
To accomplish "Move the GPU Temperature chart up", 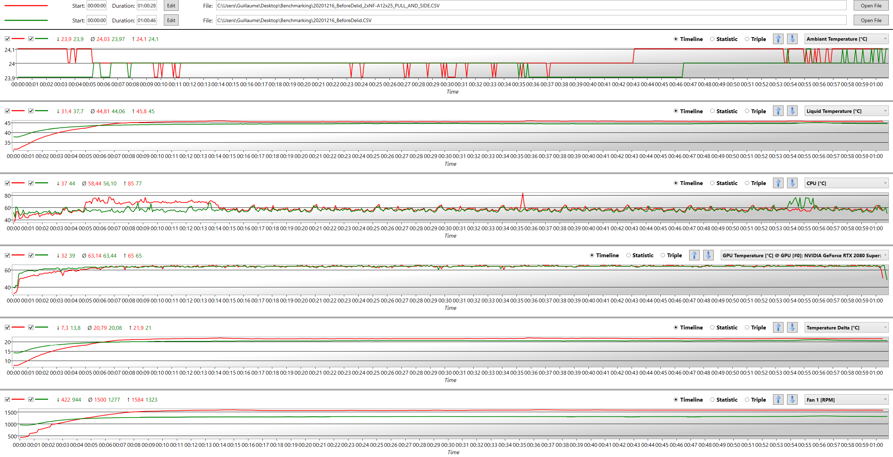I will 694,255.
